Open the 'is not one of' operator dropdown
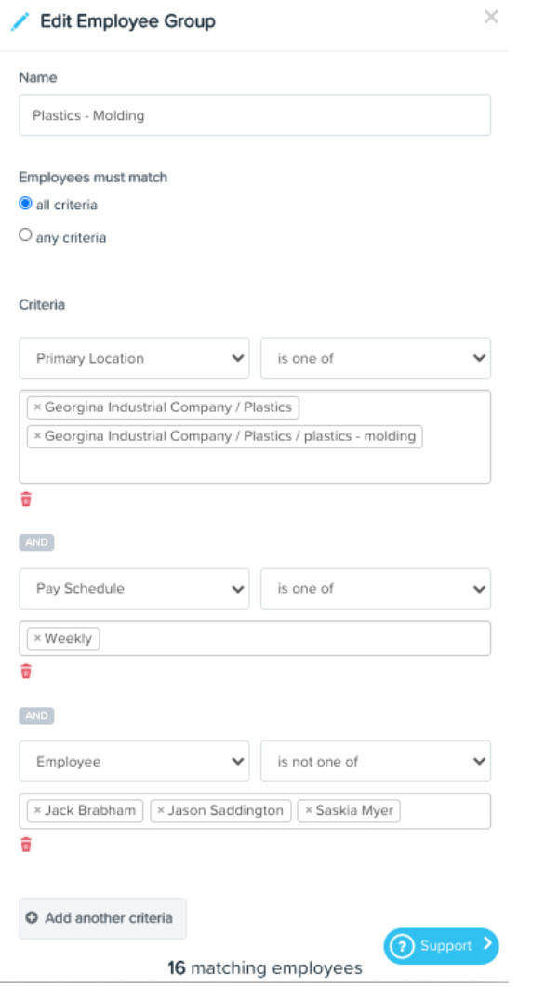This screenshot has height=987, width=545. pyautogui.click(x=376, y=761)
